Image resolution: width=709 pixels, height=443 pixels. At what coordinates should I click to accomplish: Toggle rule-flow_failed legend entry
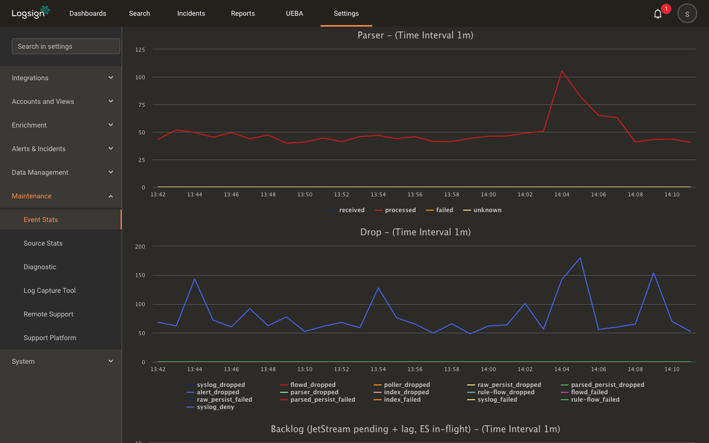(x=590, y=400)
